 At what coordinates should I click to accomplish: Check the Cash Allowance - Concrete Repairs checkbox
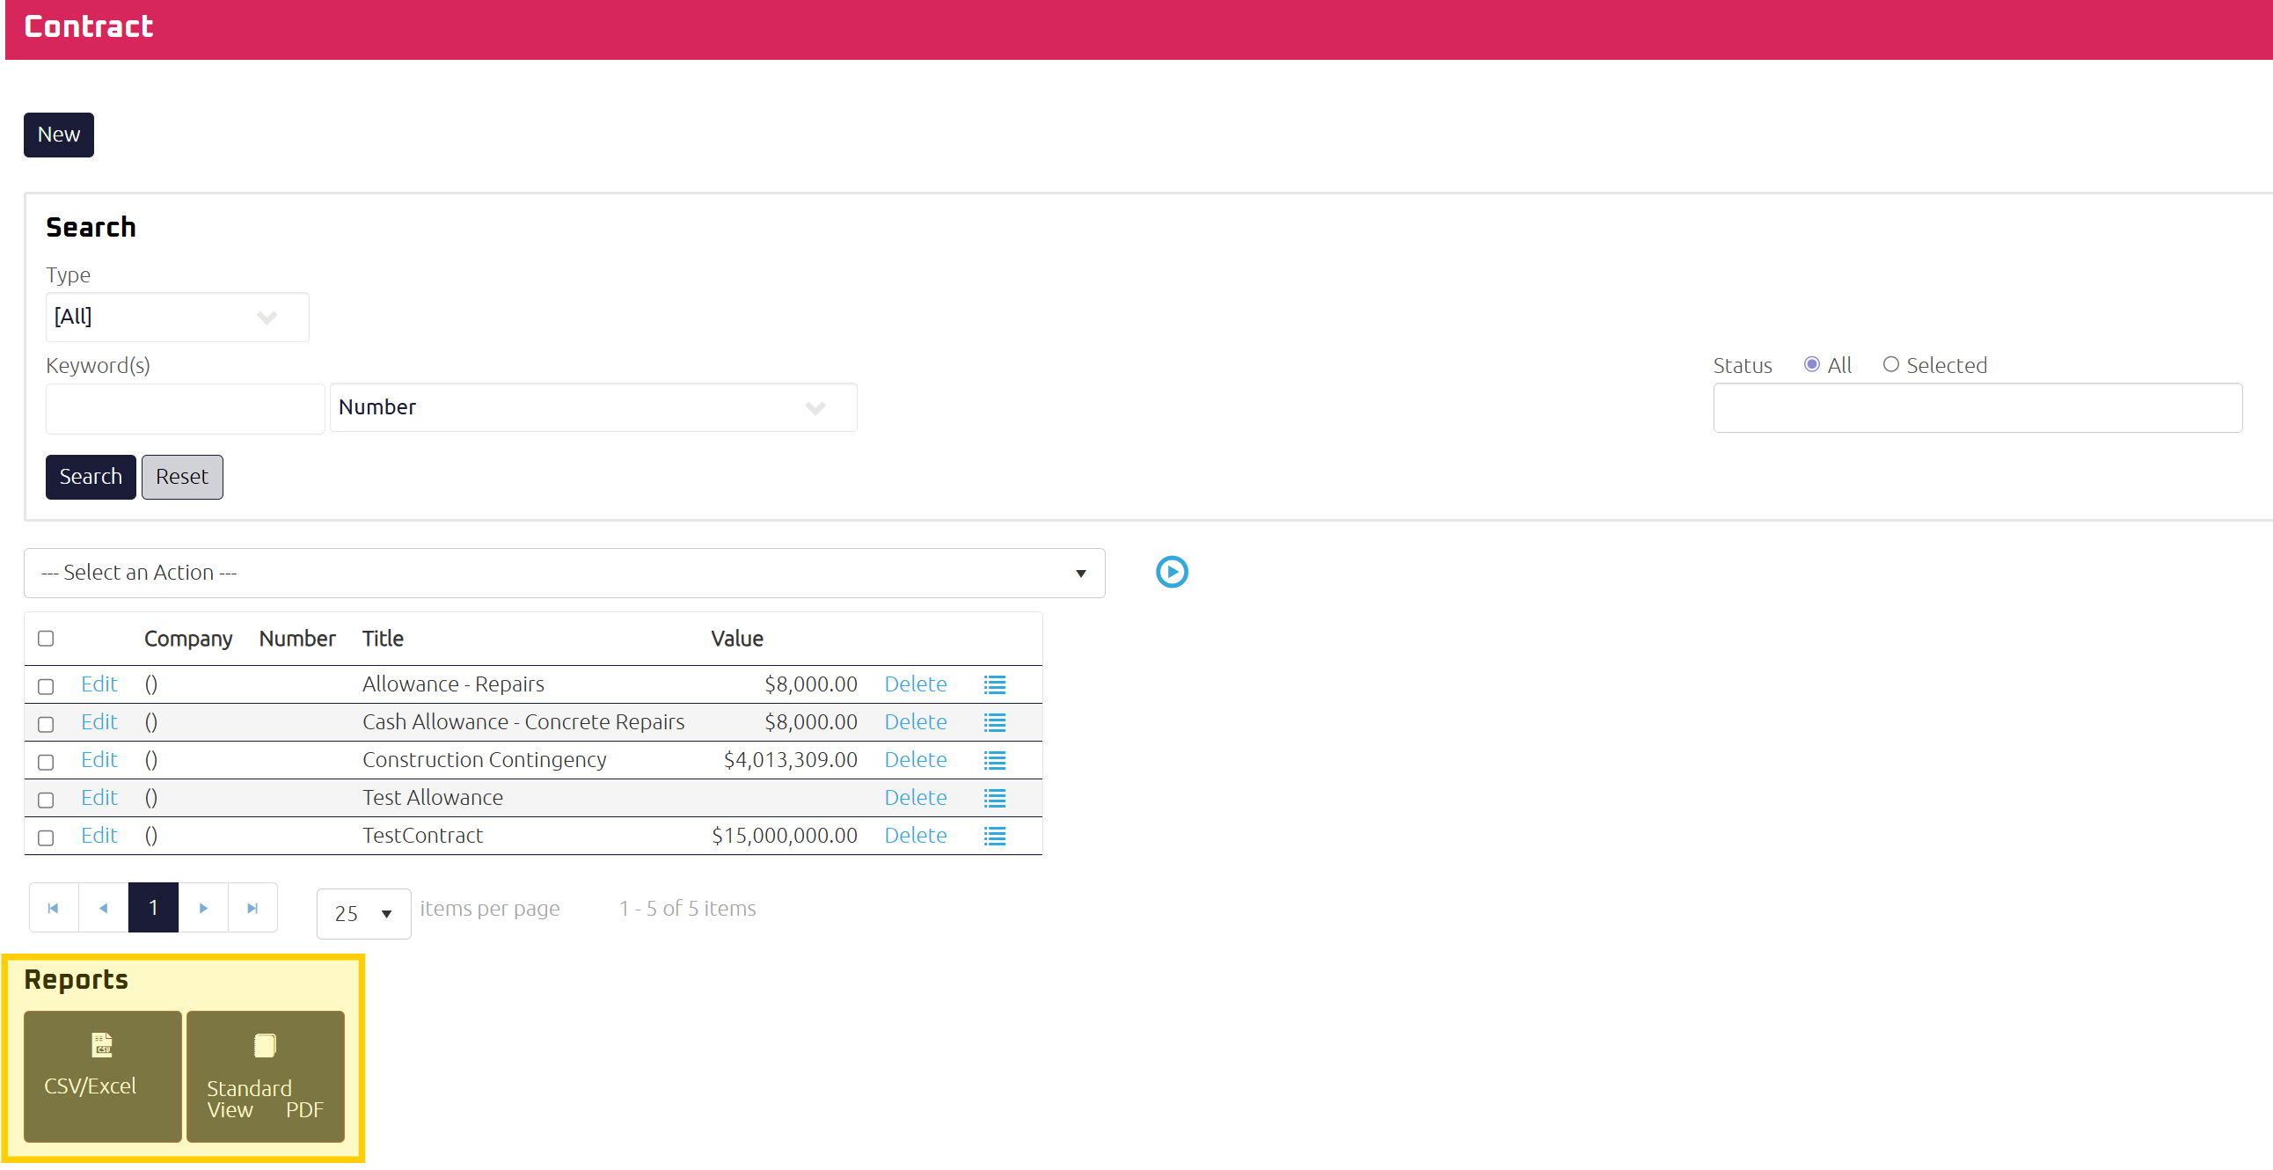point(46,724)
